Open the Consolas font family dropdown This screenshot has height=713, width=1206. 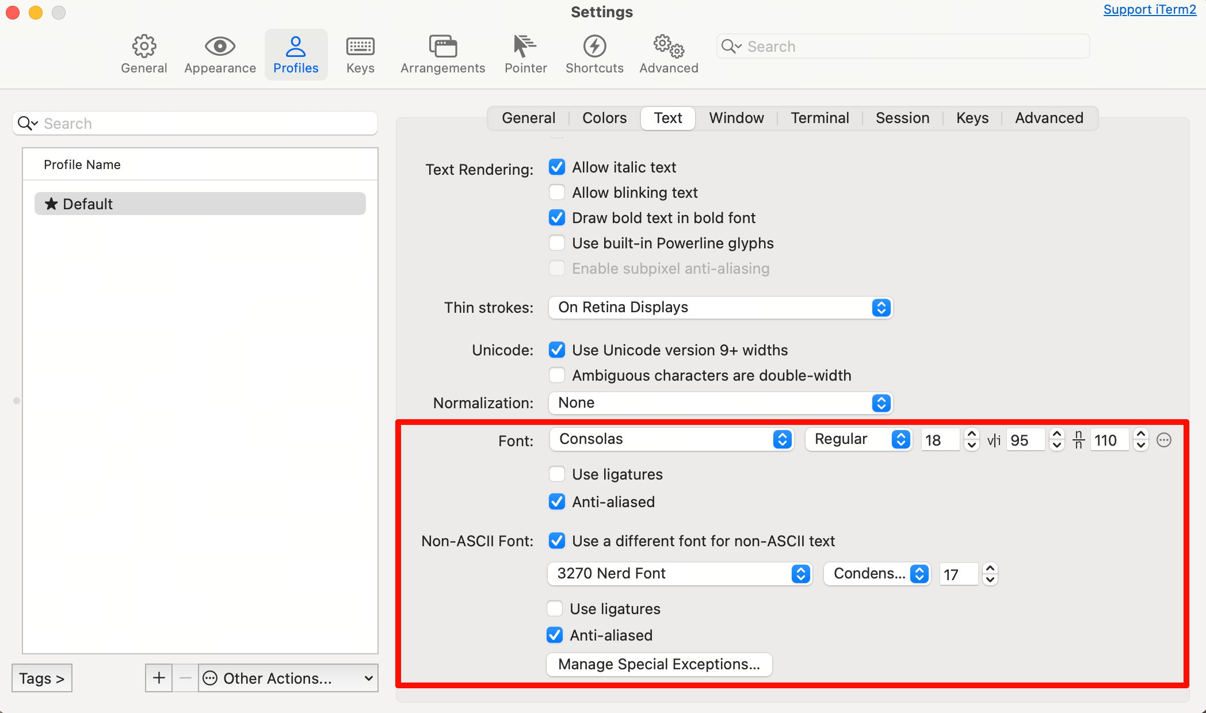tap(671, 439)
